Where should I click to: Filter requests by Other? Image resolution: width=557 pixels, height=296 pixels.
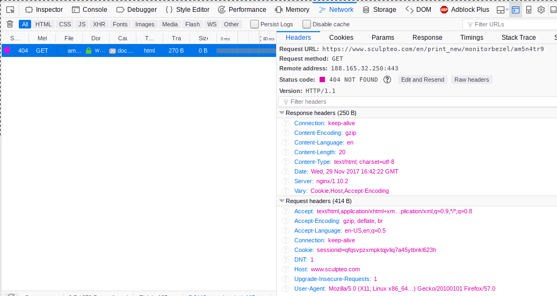232,24
